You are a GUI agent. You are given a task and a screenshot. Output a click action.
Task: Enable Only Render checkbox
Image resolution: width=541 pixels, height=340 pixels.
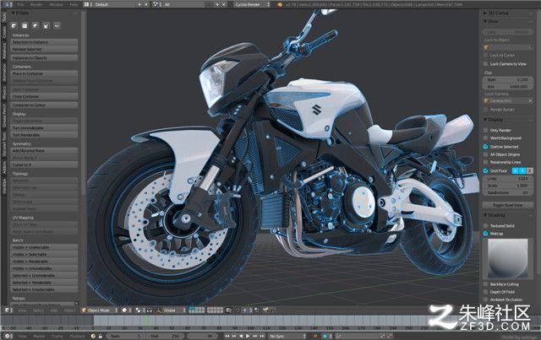pyautogui.click(x=485, y=130)
